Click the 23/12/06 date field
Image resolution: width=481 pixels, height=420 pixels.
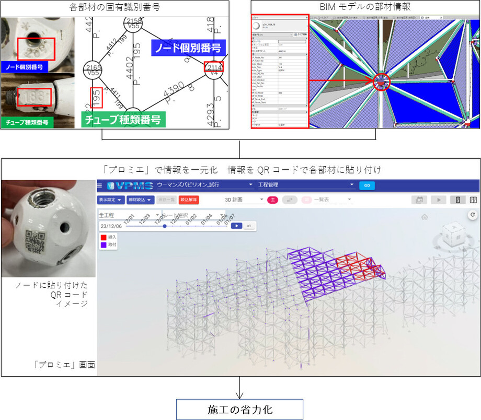pyautogui.click(x=111, y=226)
